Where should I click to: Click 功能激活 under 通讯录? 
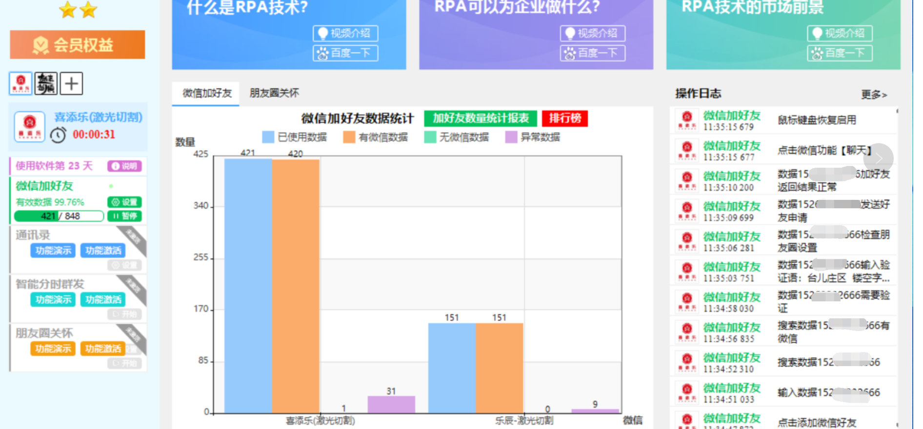coord(103,251)
